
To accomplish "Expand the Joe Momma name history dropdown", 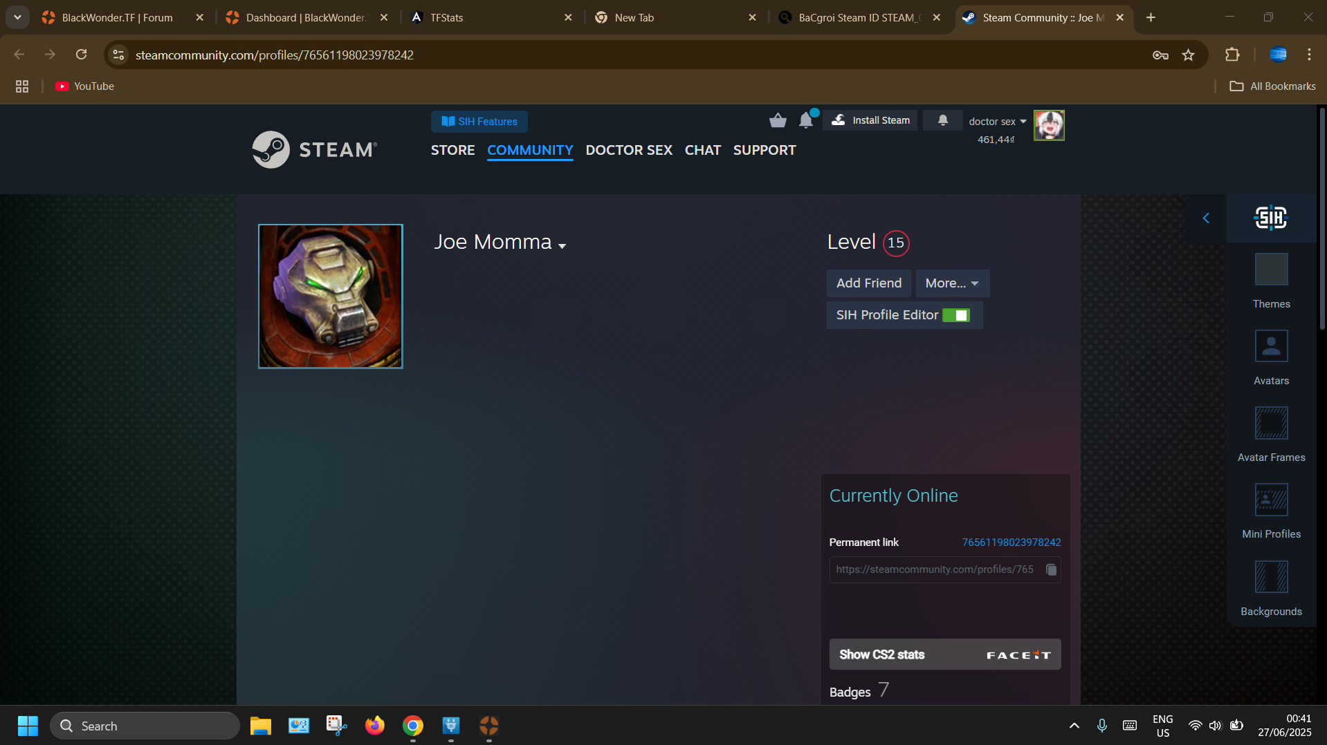I will click(562, 246).
